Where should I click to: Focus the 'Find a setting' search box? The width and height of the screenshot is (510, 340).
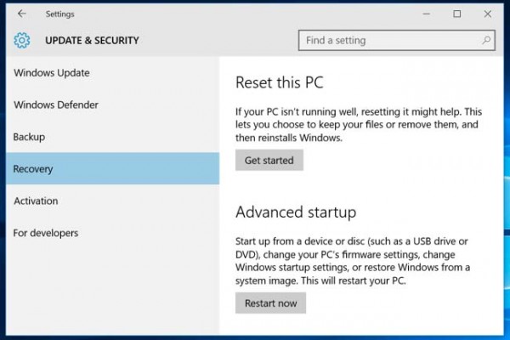(x=389, y=40)
